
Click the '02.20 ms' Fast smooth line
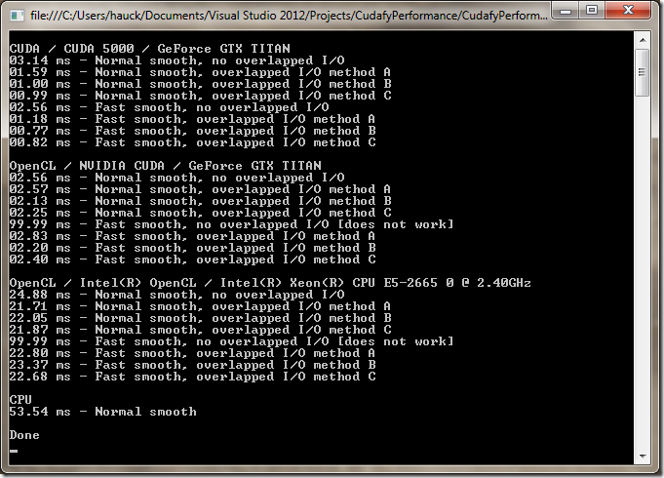[193, 248]
